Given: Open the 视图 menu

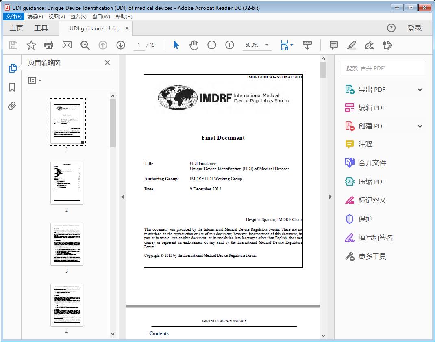Looking at the screenshot, I should click(57, 16).
